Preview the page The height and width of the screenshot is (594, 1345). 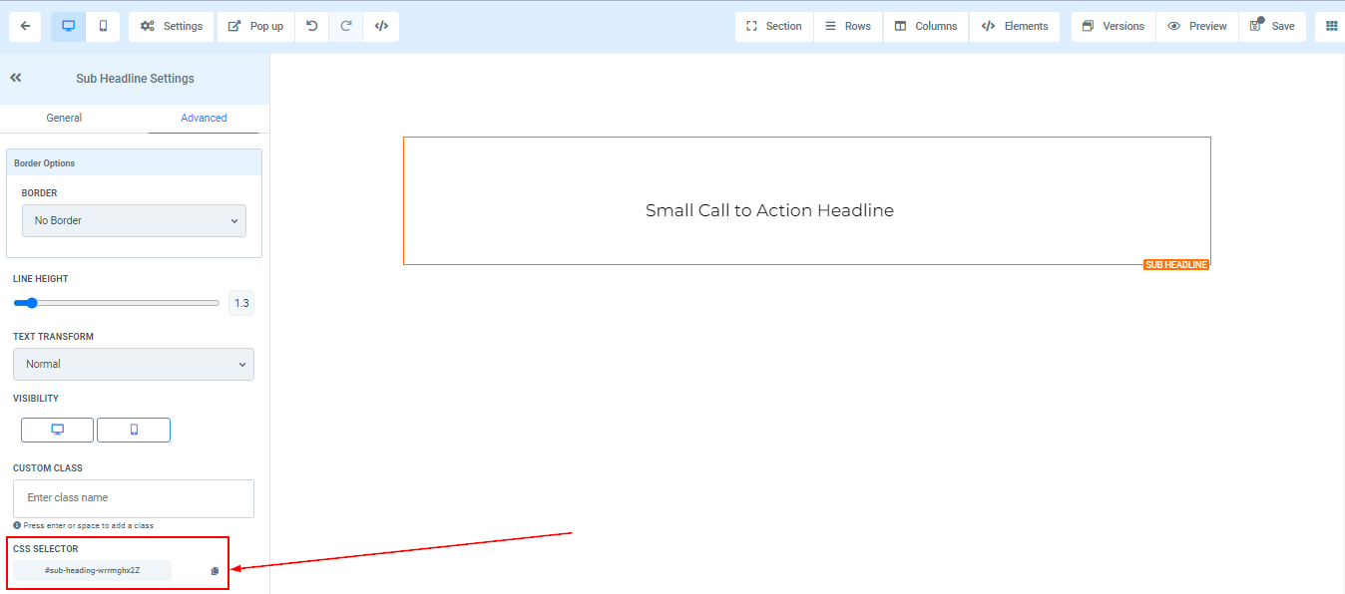click(x=1197, y=27)
